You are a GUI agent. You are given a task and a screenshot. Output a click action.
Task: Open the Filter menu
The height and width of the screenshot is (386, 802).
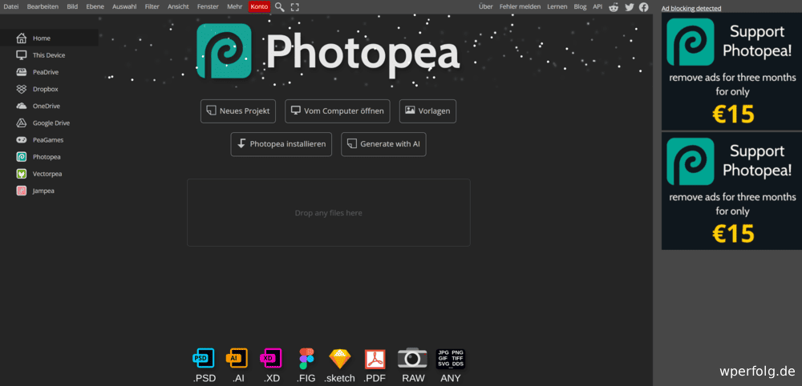(152, 6)
